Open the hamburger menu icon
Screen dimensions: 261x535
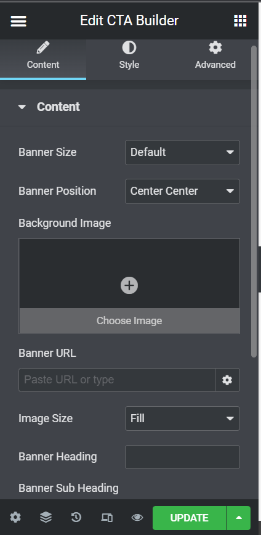coord(18,21)
